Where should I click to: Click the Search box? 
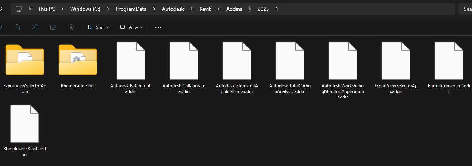tap(465, 9)
